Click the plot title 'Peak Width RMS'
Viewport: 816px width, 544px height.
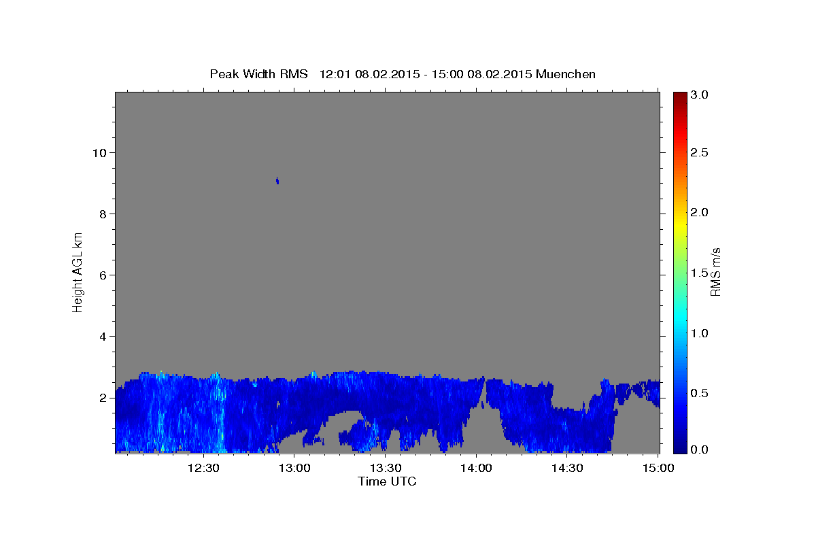coord(258,74)
